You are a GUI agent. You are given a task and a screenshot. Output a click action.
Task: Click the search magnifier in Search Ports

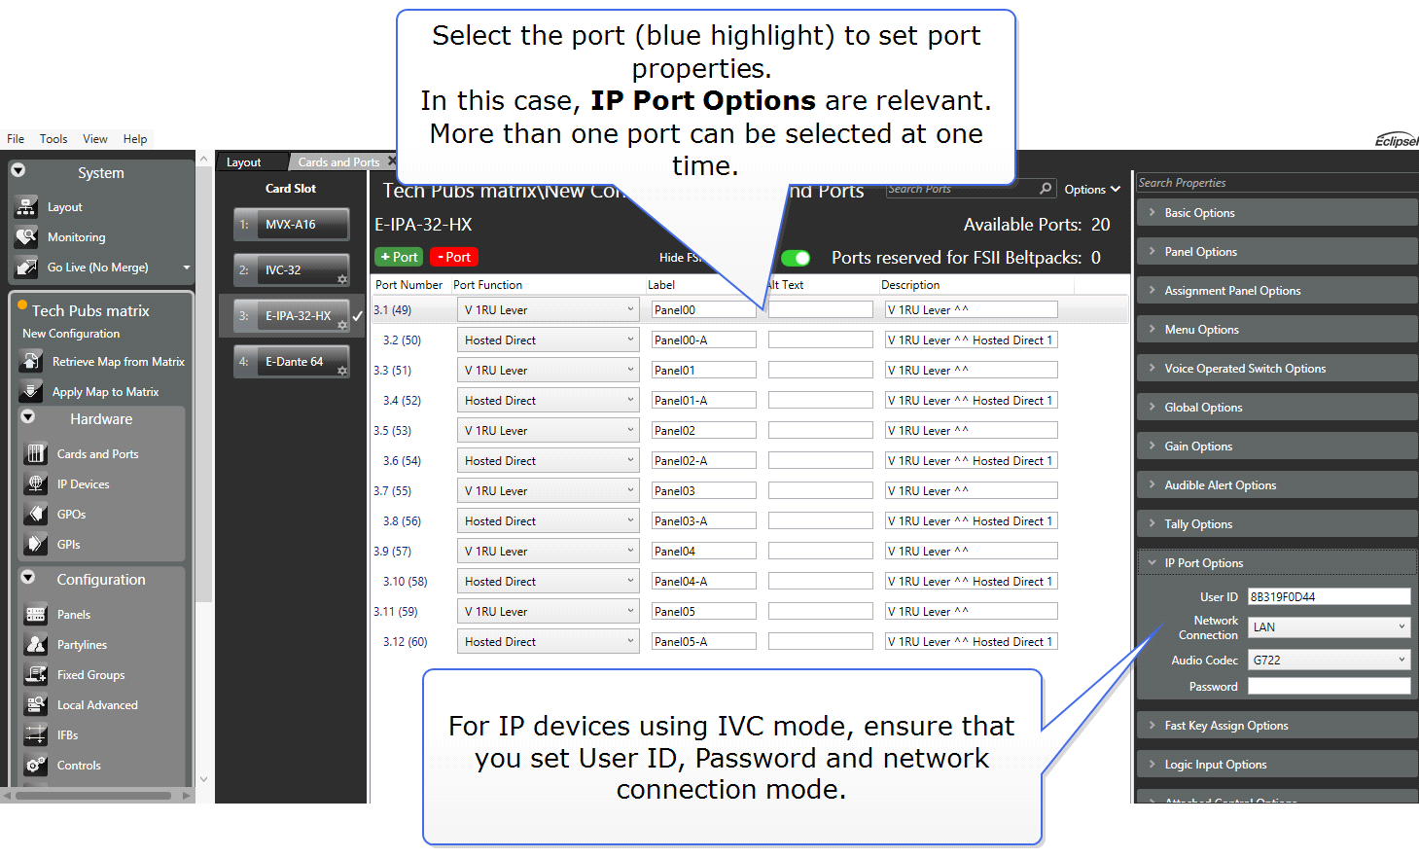point(1046,189)
